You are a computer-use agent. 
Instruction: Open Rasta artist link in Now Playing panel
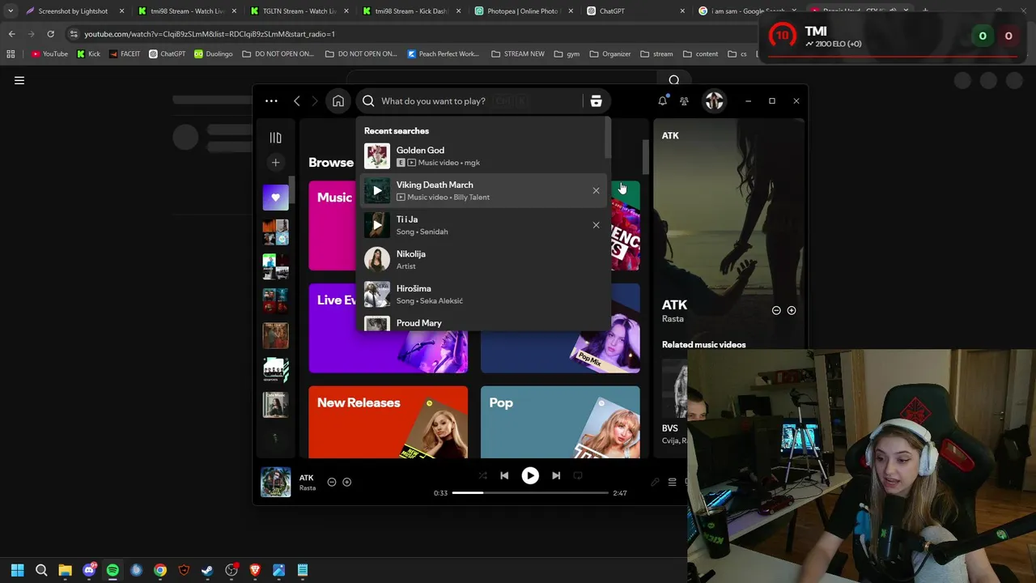click(673, 319)
